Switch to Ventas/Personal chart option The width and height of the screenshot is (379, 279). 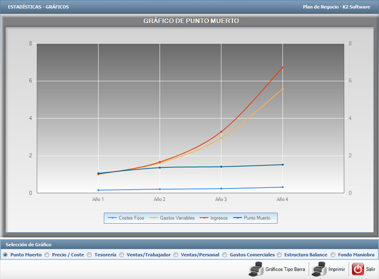(x=176, y=255)
